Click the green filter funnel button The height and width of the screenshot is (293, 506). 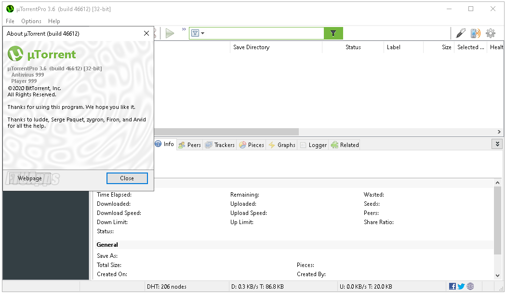[x=333, y=33]
